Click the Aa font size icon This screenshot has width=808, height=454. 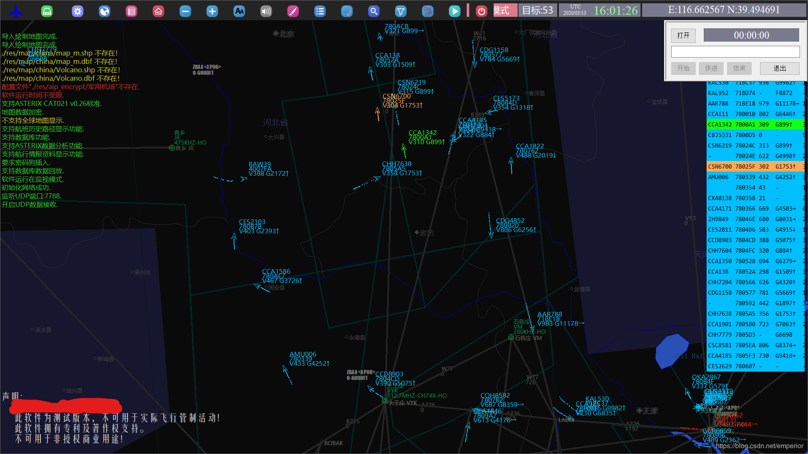click(239, 11)
